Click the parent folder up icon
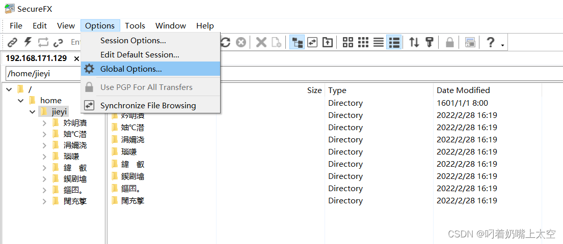The height and width of the screenshot is (244, 563). pos(328,42)
